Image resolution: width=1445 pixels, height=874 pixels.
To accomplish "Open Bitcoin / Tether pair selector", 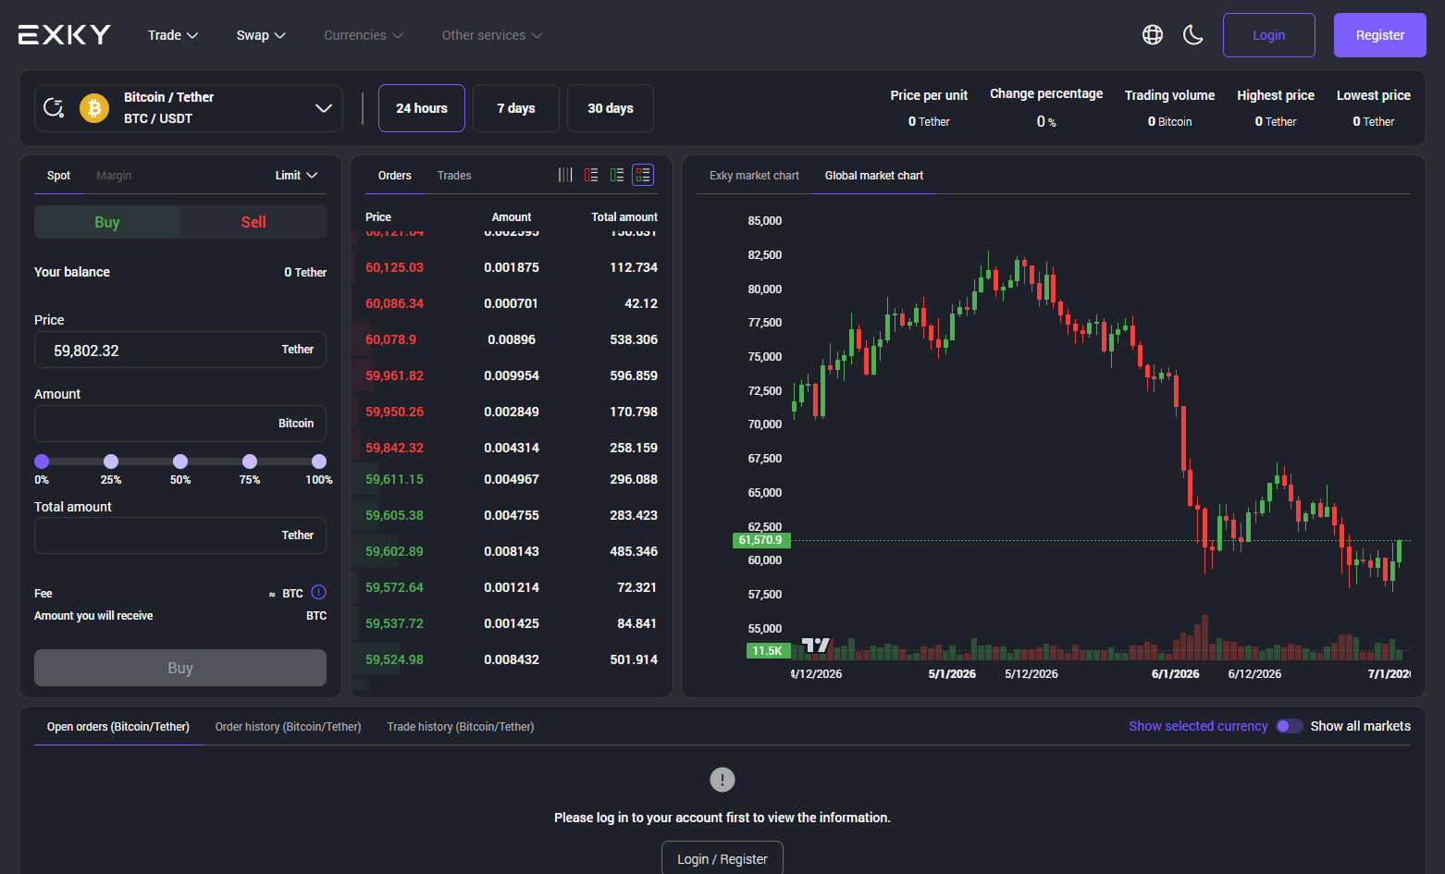I will 189,108.
